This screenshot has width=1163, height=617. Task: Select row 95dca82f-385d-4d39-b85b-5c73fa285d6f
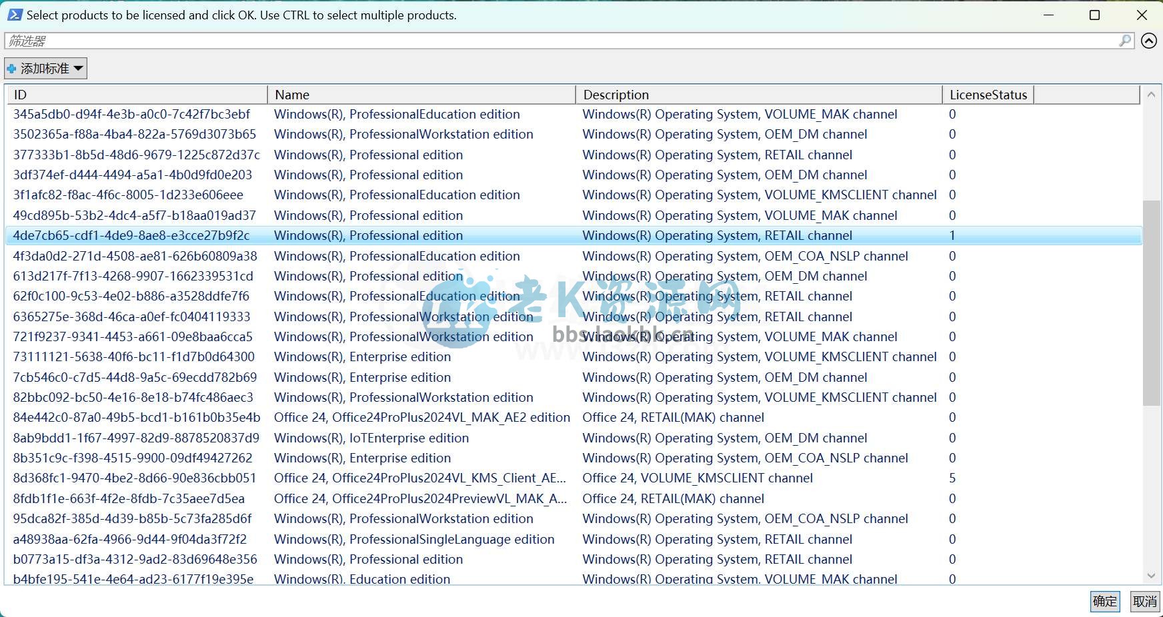(573, 518)
